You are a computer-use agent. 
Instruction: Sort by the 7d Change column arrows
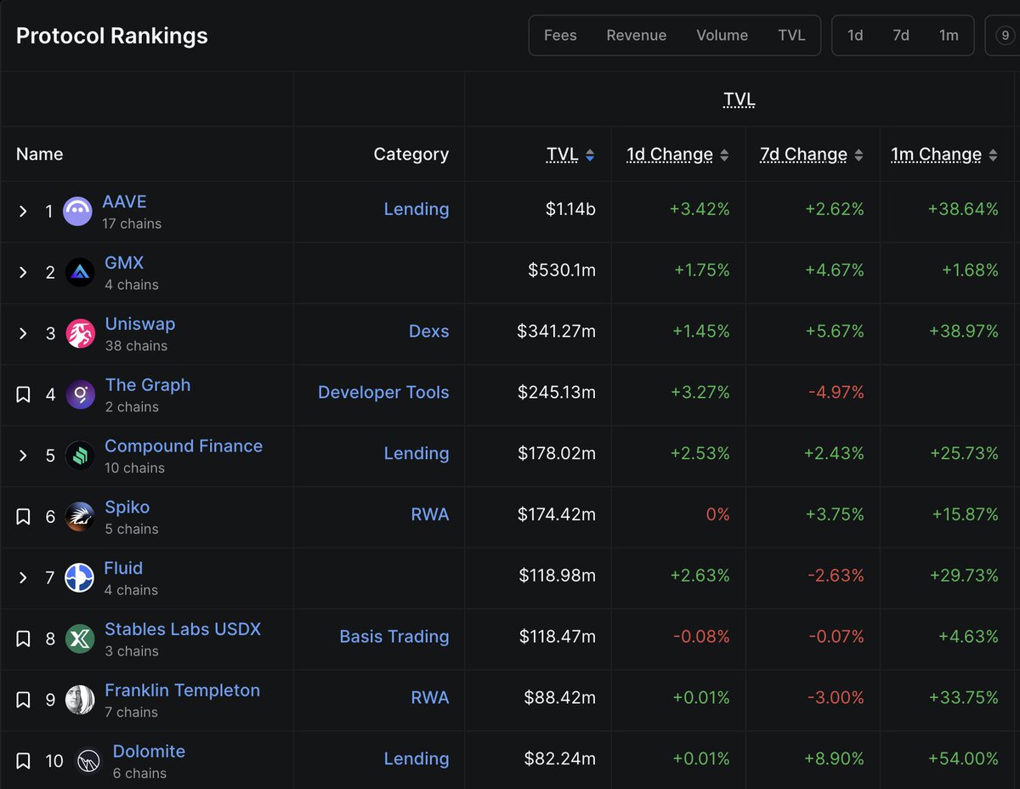[858, 155]
